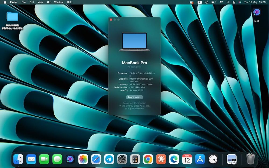269x168 pixels.
Task: Open Telegram in the Dock
Action: click(109, 159)
